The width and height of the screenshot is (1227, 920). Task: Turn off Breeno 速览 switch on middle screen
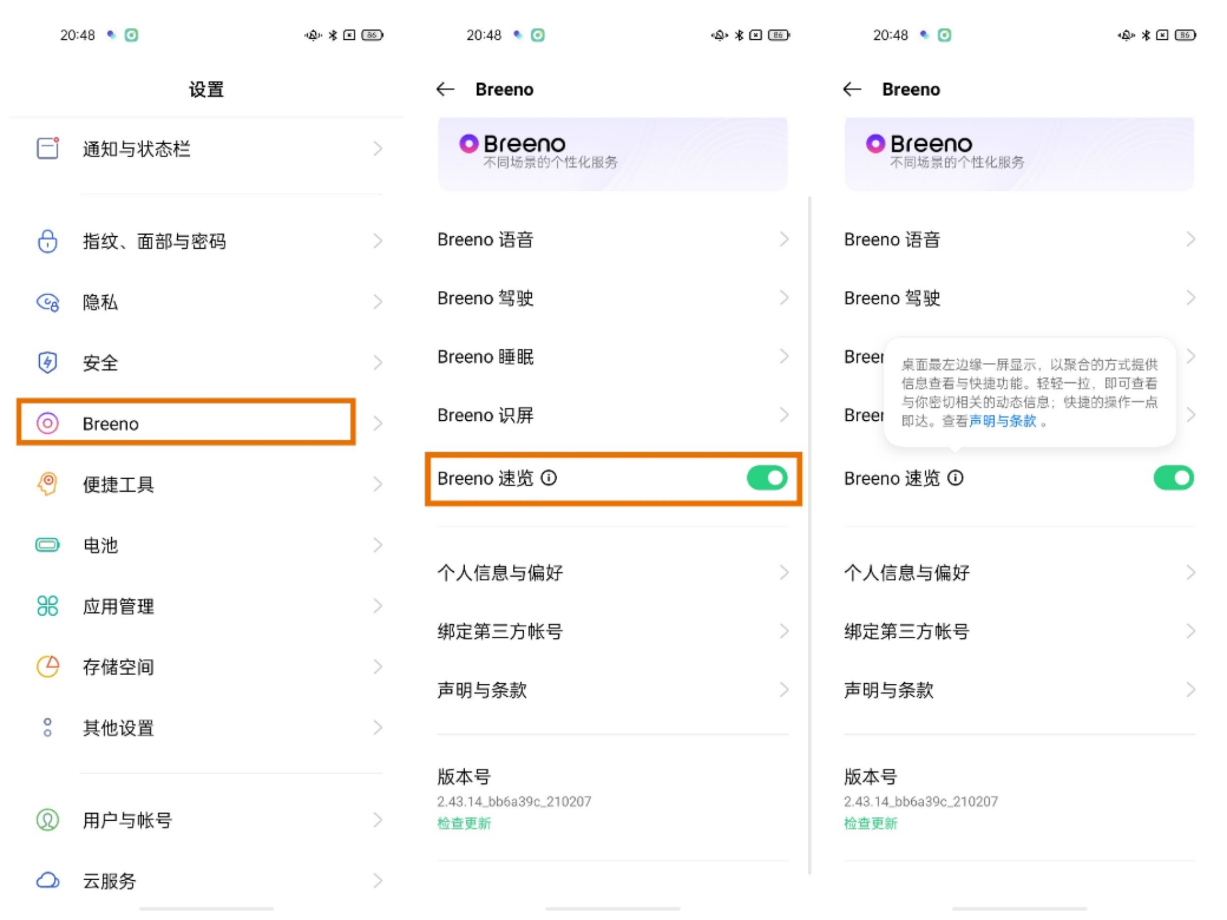click(x=767, y=478)
